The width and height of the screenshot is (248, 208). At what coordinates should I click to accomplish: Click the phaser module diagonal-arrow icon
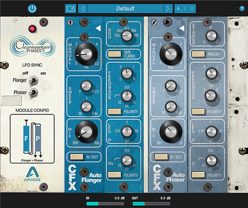click(154, 22)
